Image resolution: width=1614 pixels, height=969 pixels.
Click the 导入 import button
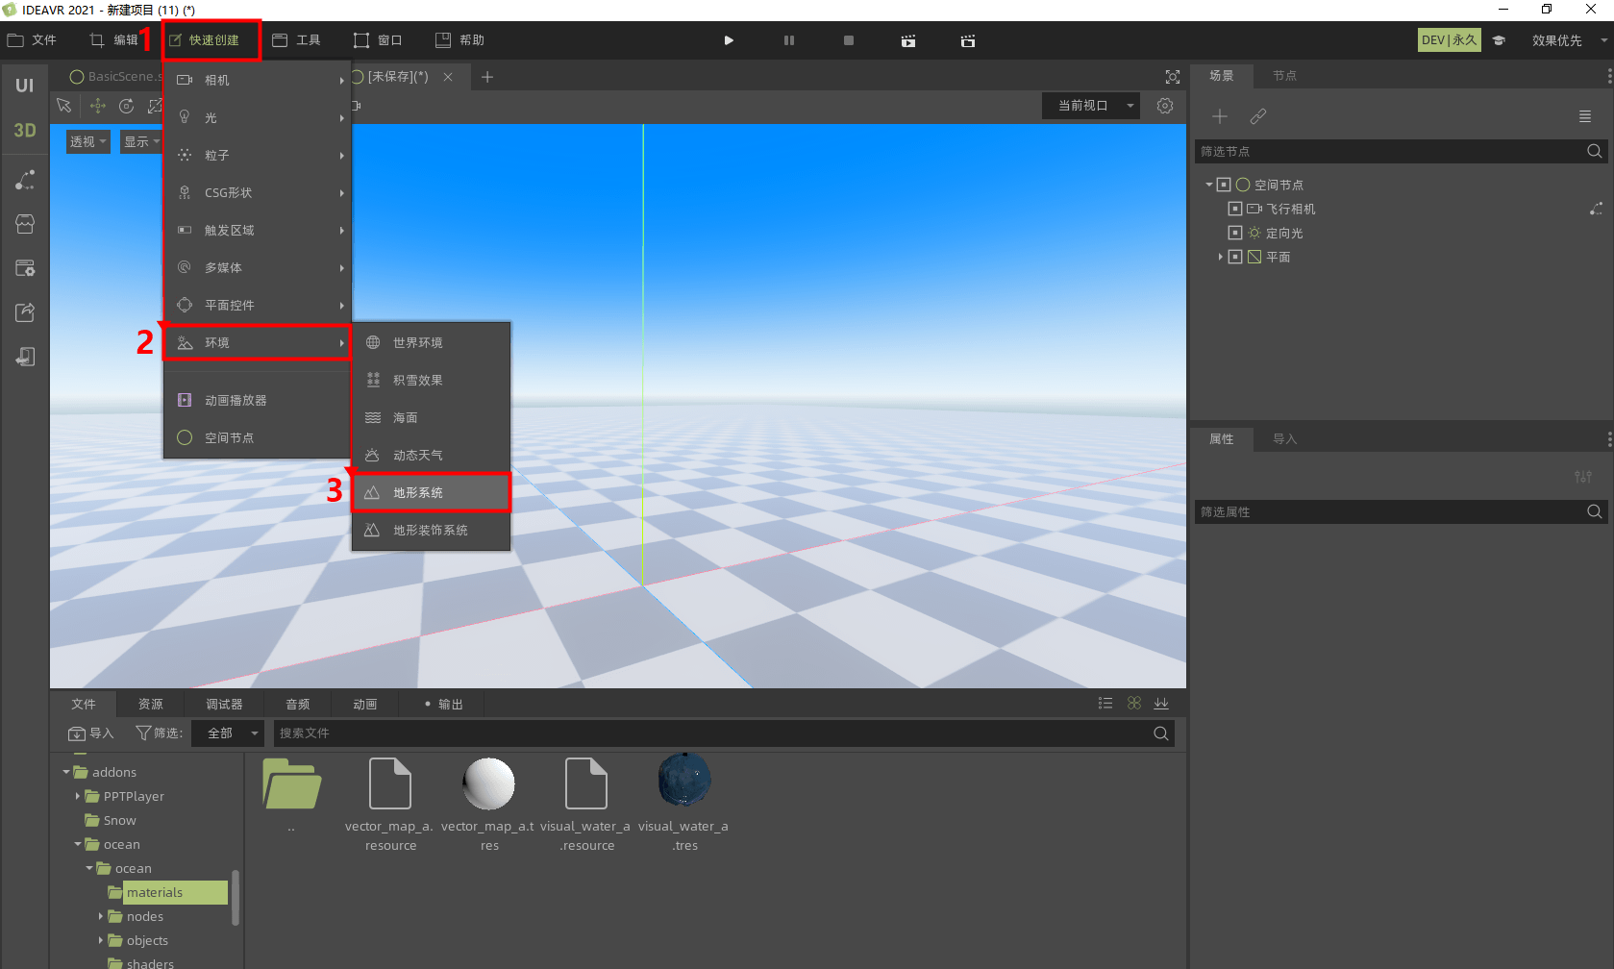tap(90, 733)
